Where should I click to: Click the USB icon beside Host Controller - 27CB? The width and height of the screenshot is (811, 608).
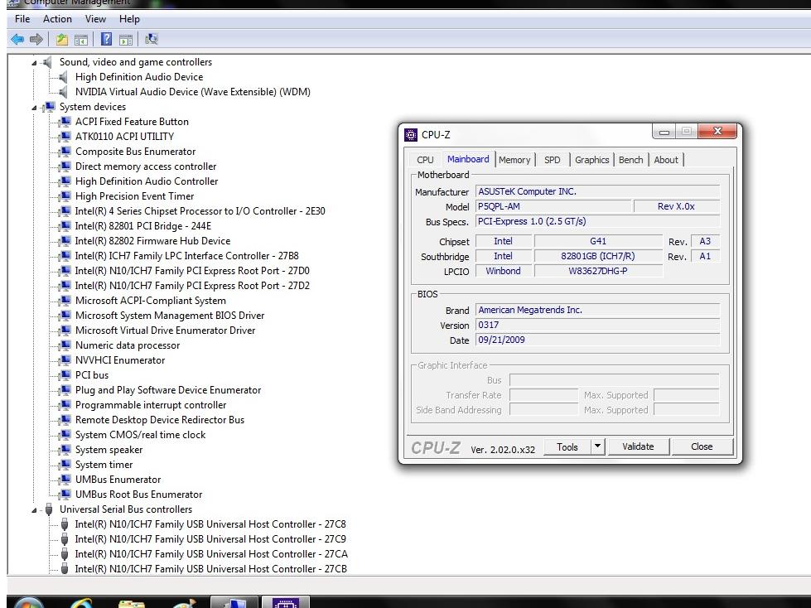click(65, 569)
